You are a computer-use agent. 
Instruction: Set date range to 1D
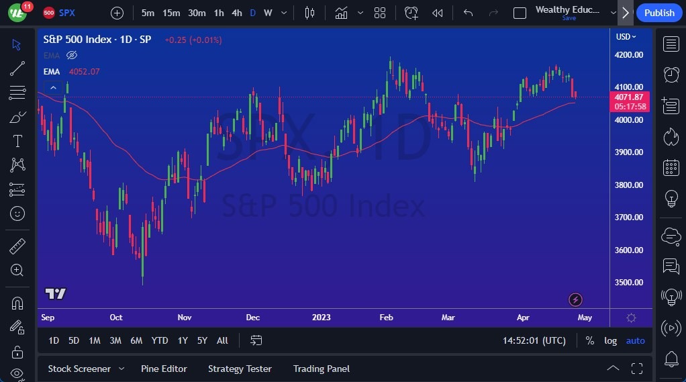(54, 340)
